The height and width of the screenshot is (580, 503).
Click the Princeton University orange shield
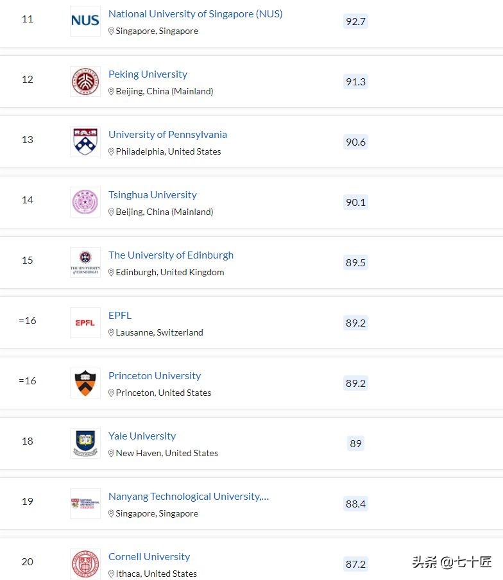tap(85, 383)
